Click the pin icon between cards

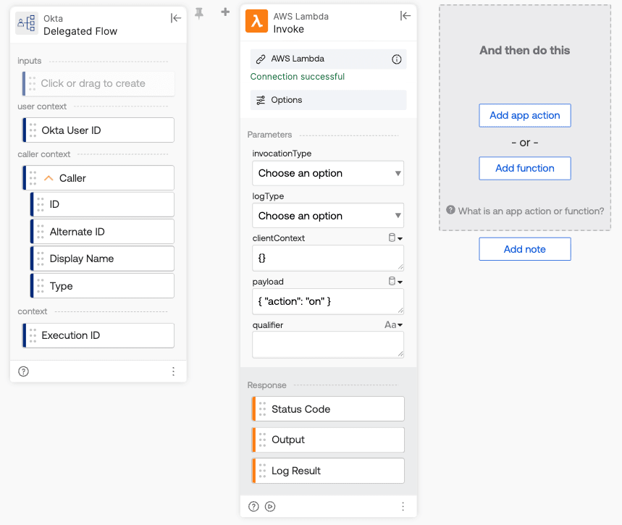click(x=199, y=14)
